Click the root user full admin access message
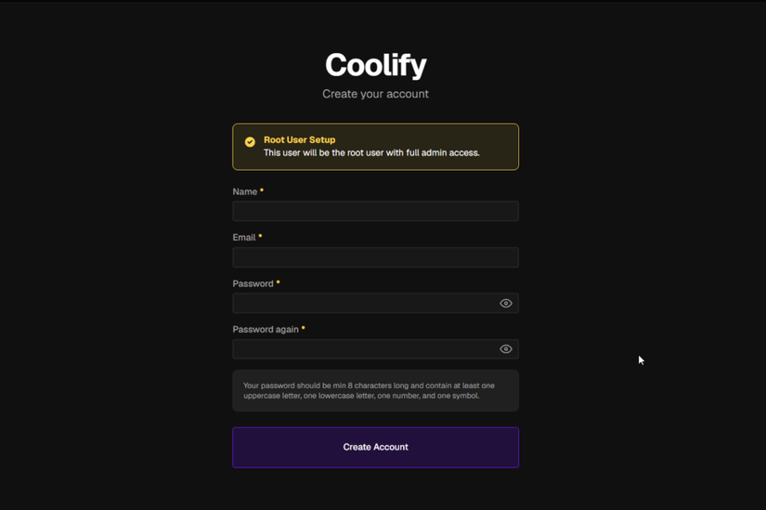766x510 pixels. [371, 152]
